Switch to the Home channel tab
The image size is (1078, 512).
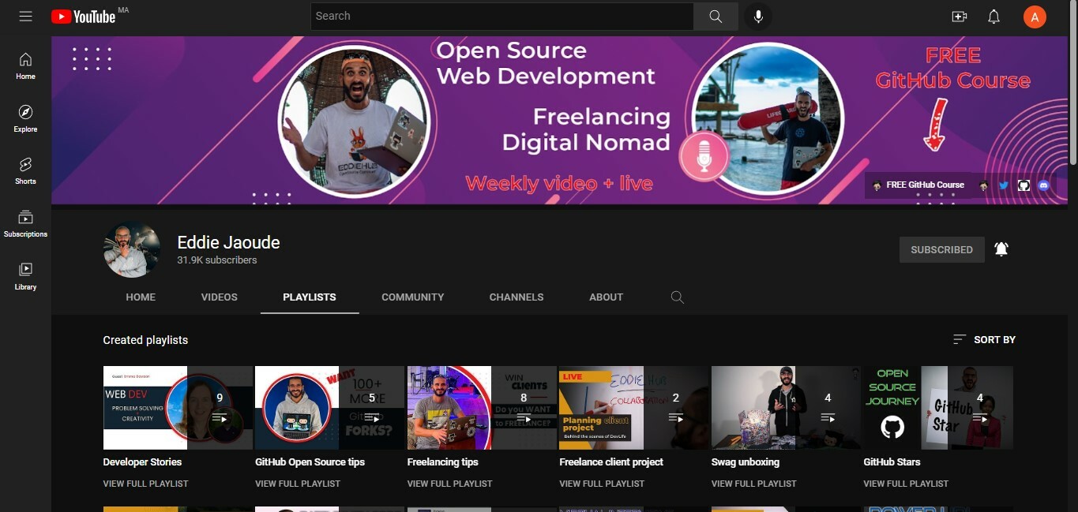click(141, 297)
